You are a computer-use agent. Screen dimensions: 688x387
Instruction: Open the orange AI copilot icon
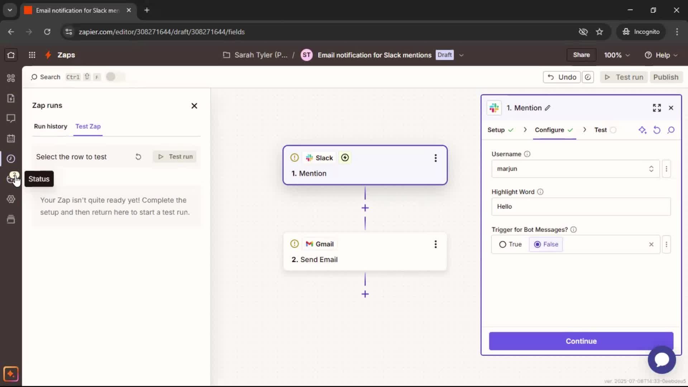(x=11, y=374)
